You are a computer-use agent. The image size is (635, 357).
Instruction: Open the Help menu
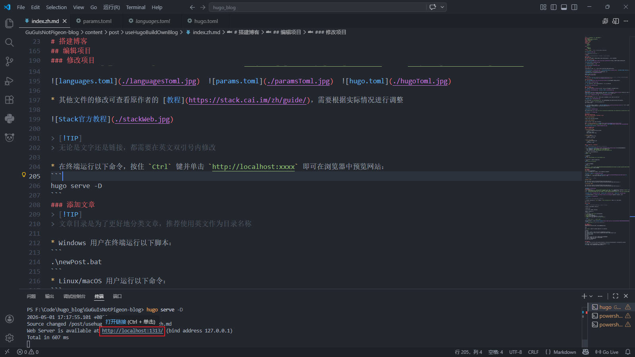pyautogui.click(x=157, y=7)
